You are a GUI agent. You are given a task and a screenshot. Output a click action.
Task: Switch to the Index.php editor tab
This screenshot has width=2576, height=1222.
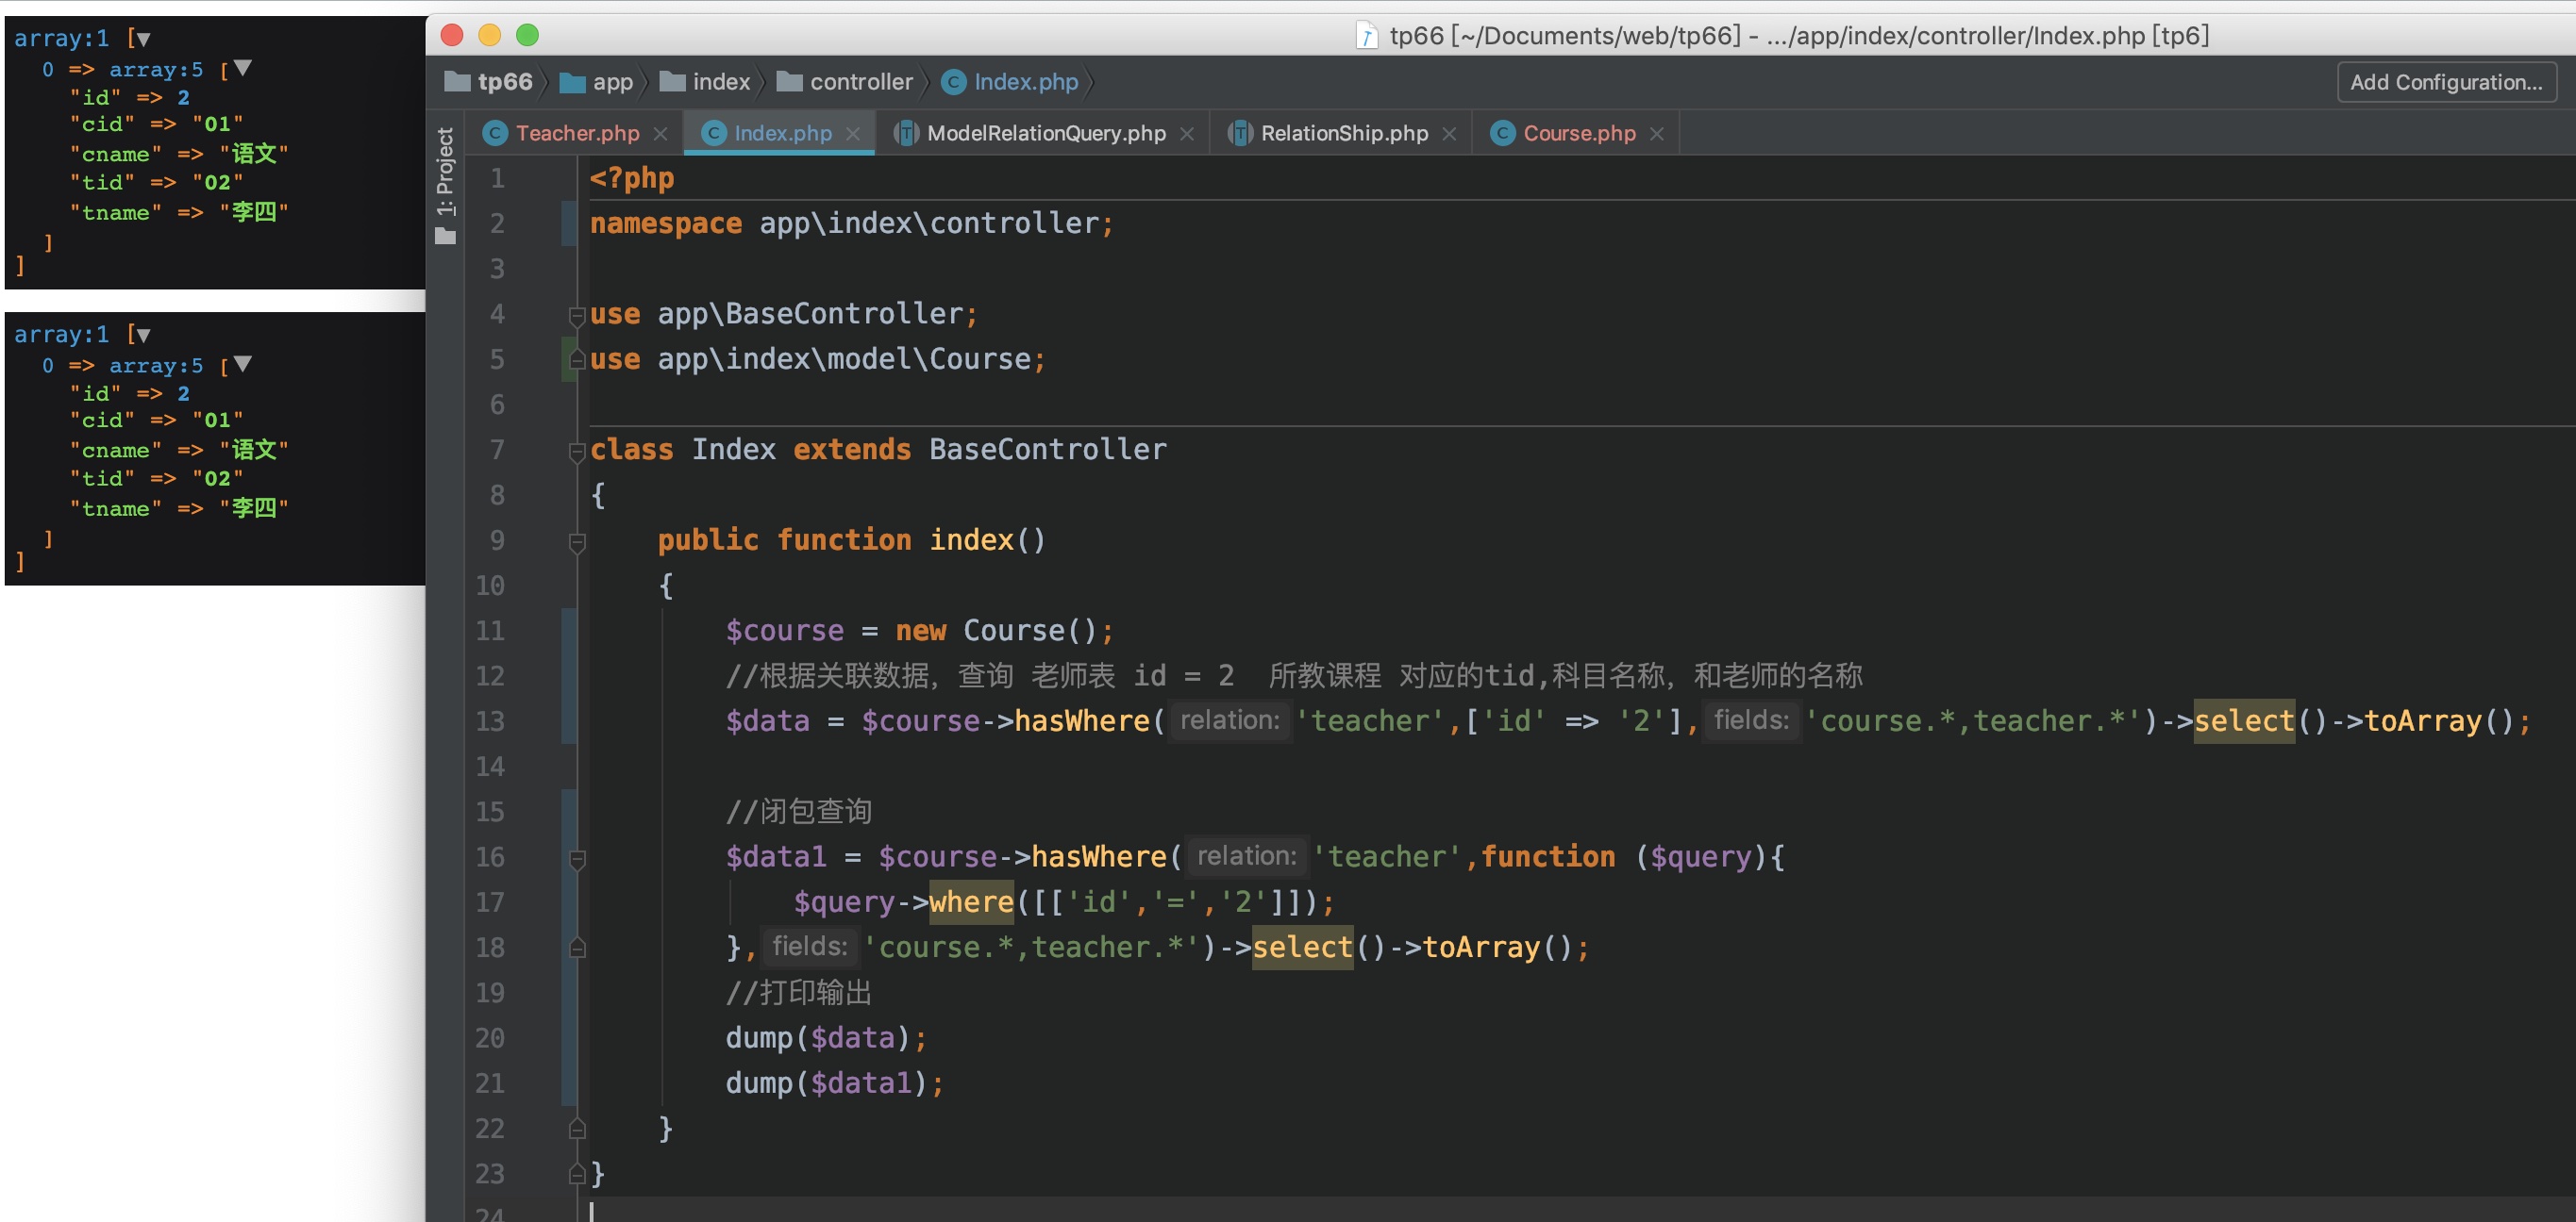[782, 133]
